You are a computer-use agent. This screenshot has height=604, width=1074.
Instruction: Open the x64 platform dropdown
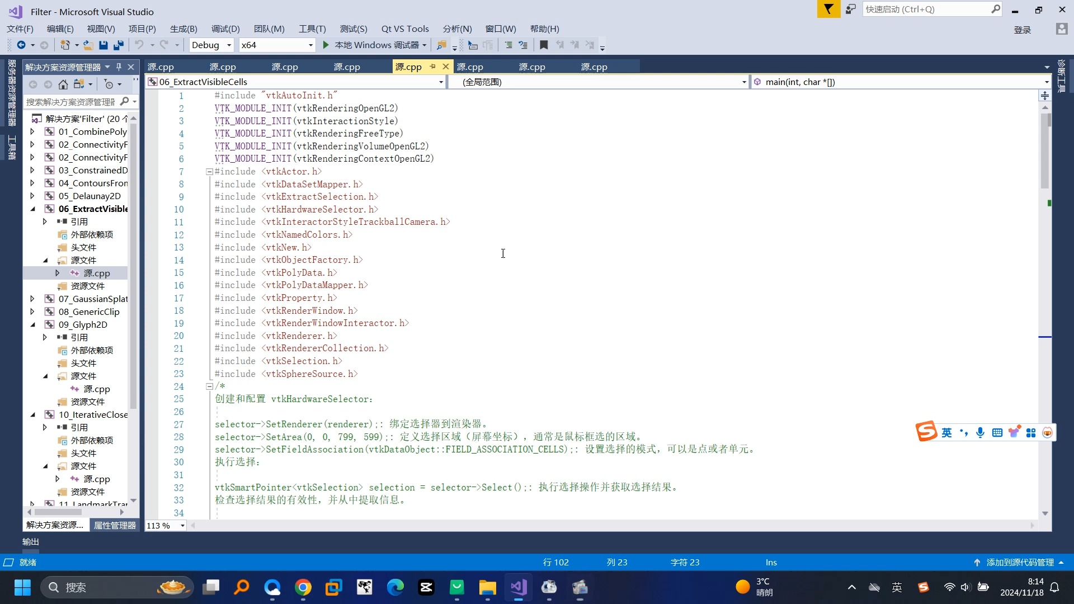277,45
